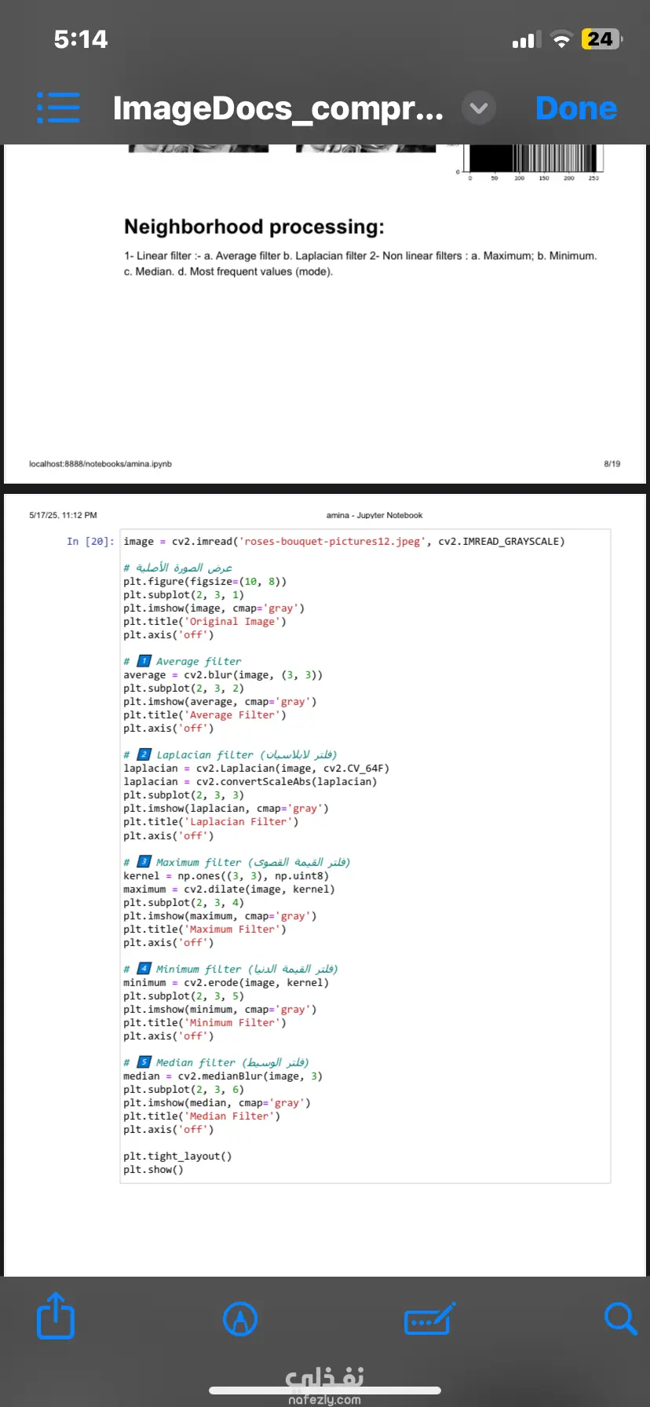Click the cv2.medianBlur(image, 3) line
Image resolution: width=650 pixels, height=1407 pixels.
coord(223,1076)
